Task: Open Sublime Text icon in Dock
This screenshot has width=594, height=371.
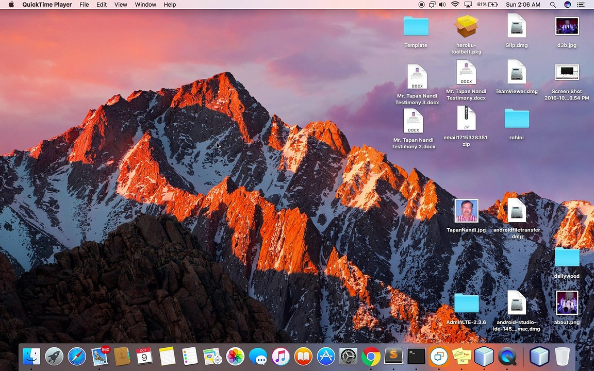Action: click(393, 356)
